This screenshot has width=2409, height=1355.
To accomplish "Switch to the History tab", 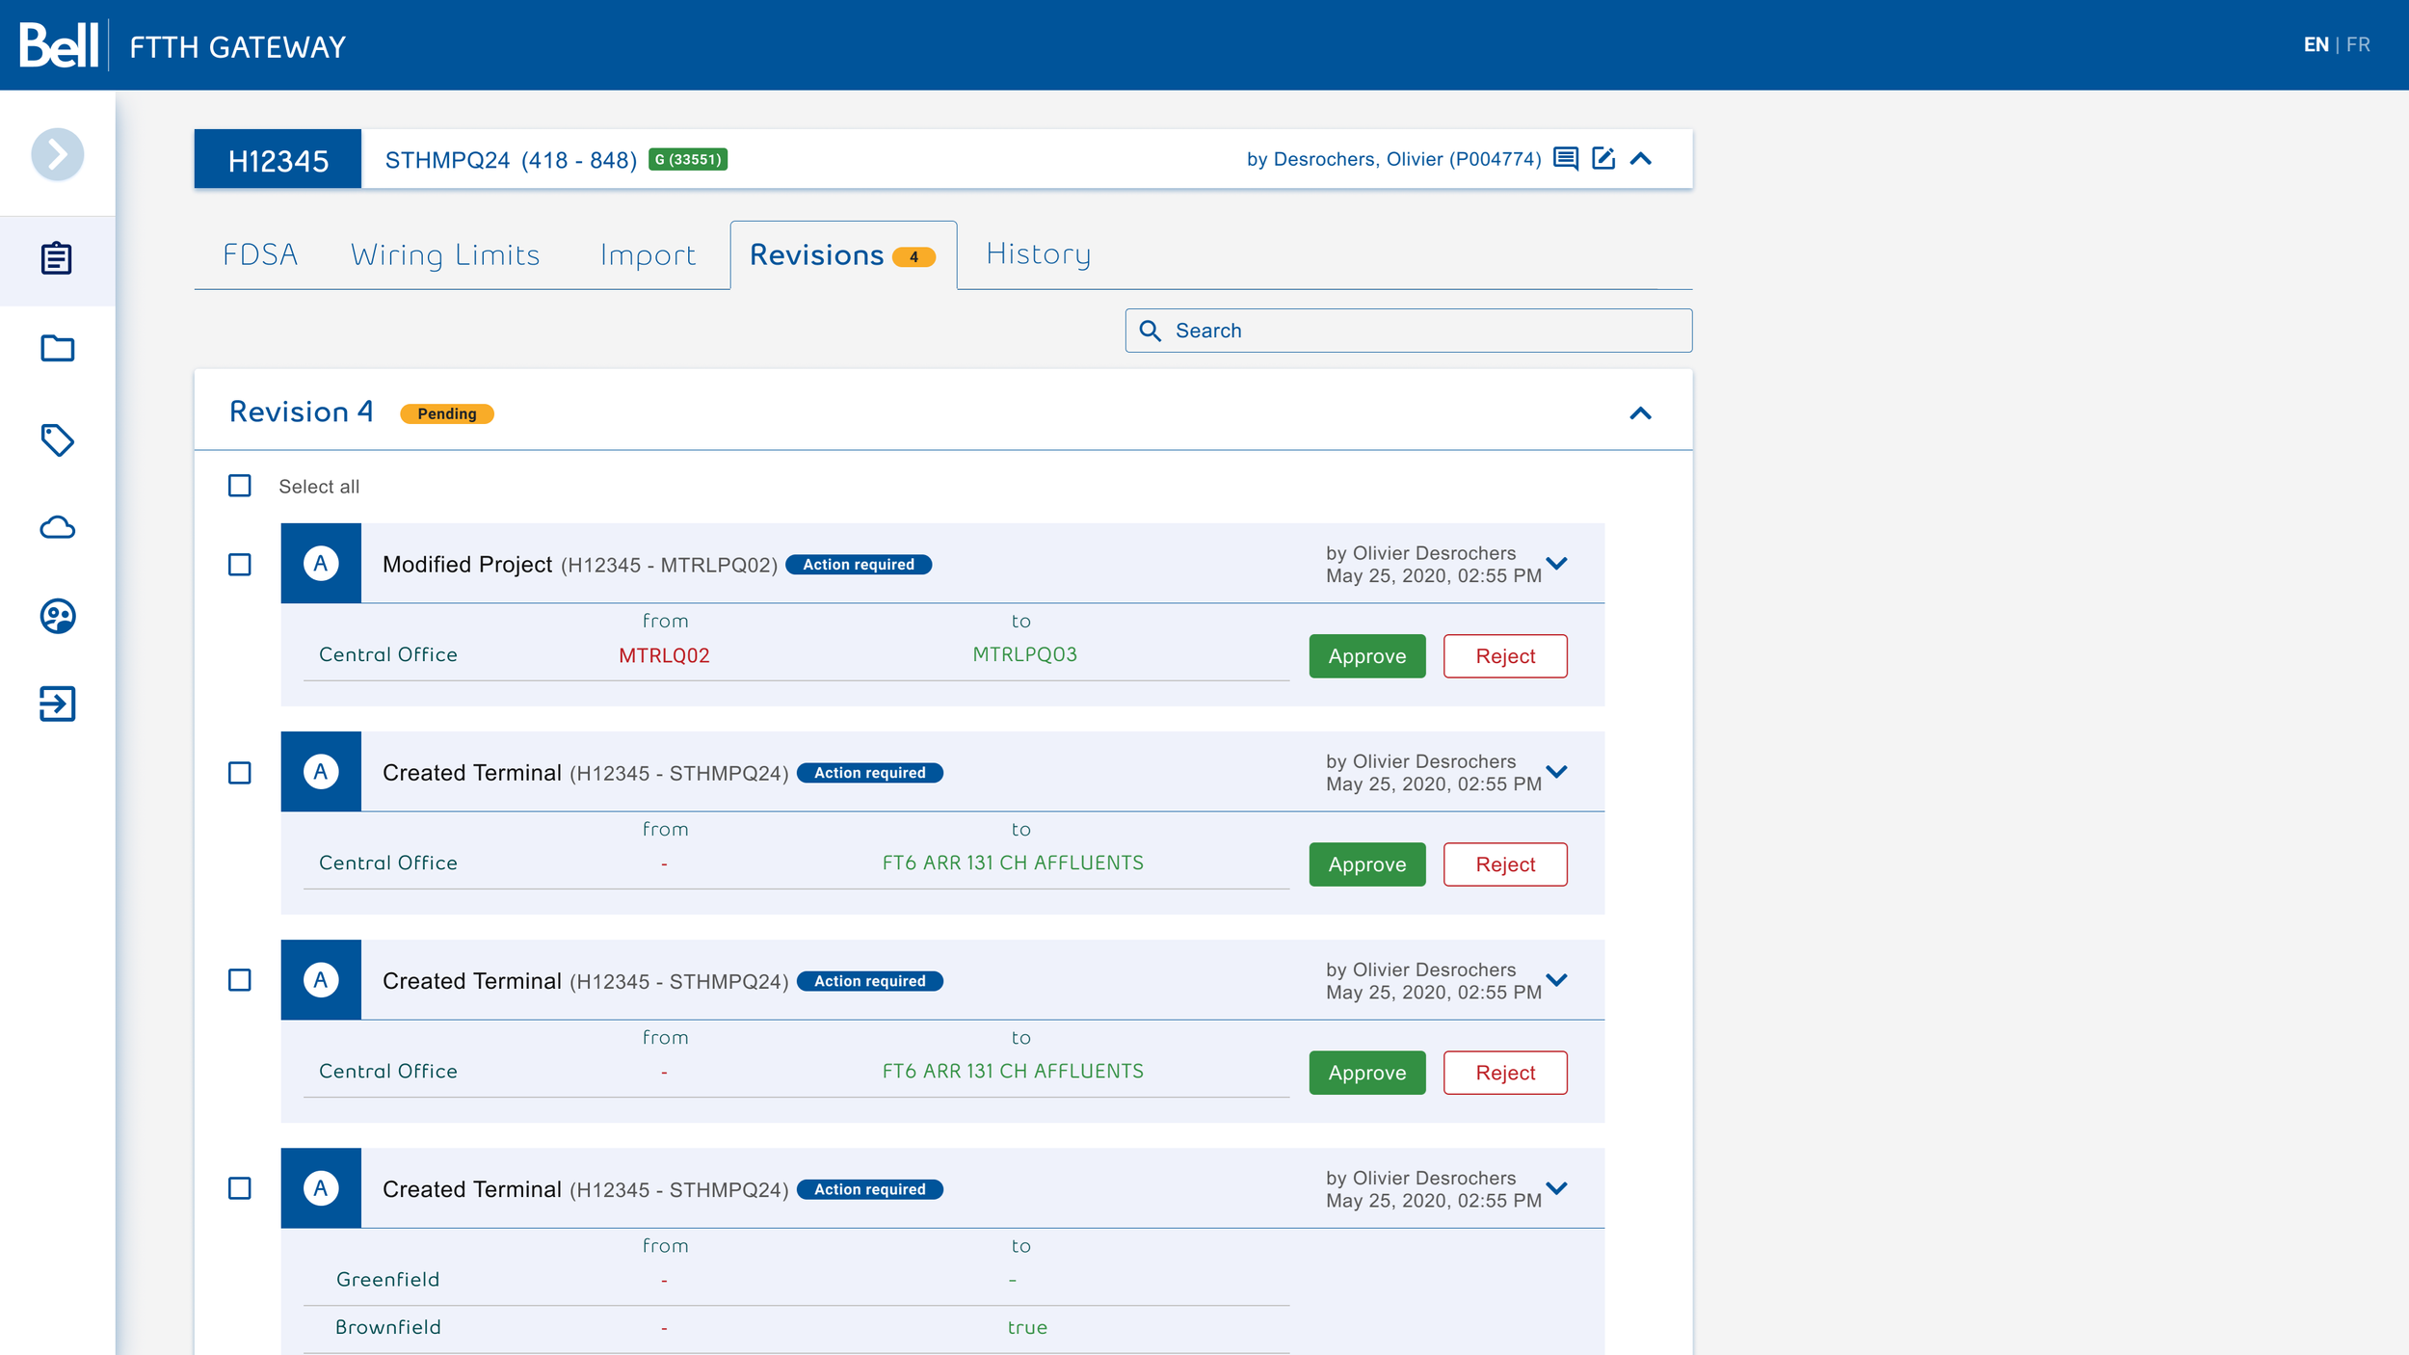I will (x=1038, y=254).
